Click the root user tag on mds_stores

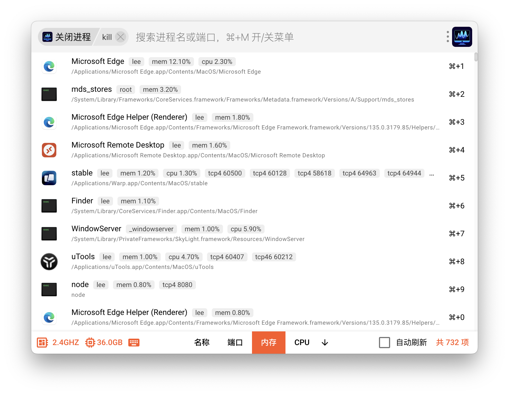(126, 90)
